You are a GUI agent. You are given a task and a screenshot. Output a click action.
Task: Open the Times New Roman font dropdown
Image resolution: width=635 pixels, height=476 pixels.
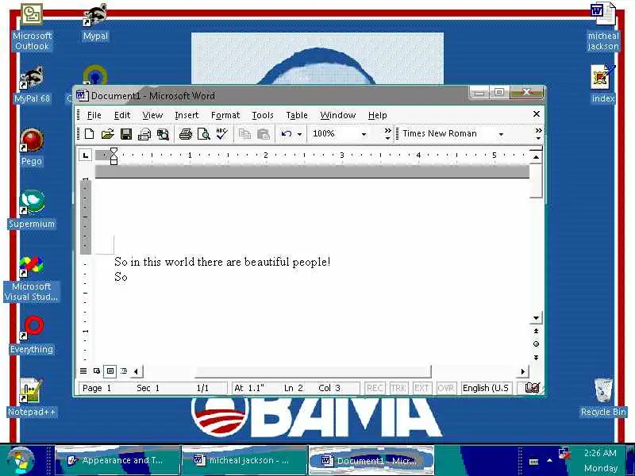tap(501, 134)
